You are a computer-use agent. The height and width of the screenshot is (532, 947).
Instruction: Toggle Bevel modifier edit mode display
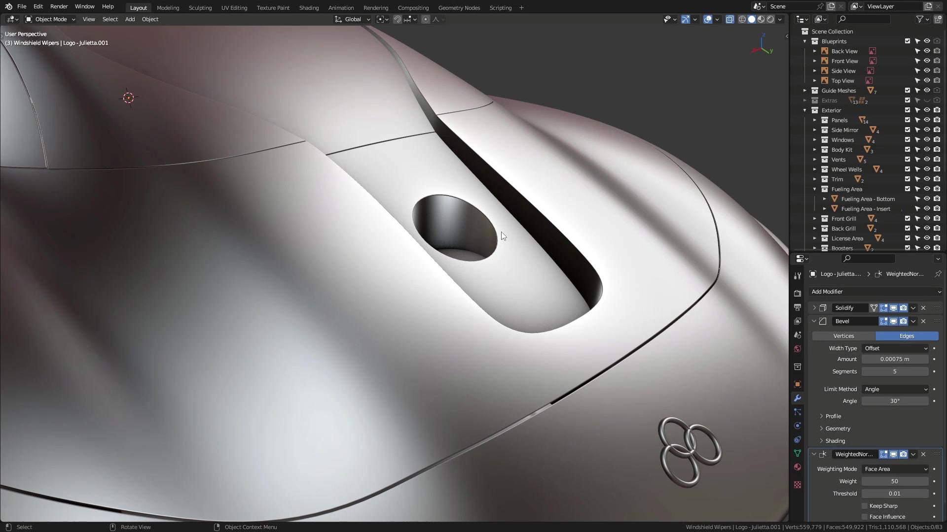pyautogui.click(x=883, y=321)
